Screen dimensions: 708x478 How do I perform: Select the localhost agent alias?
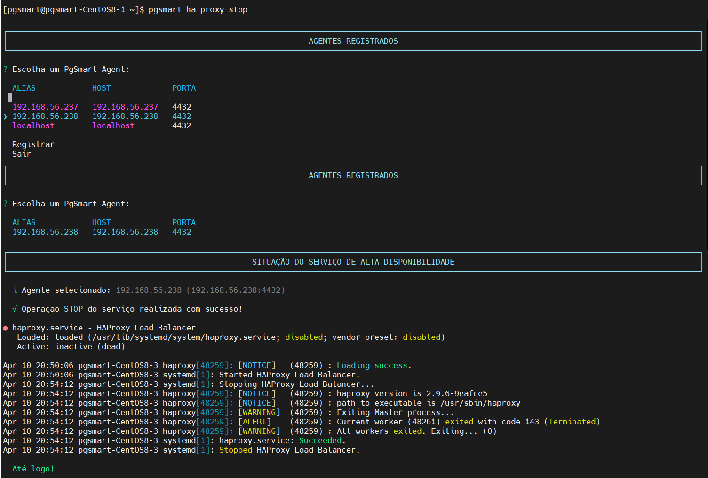[x=33, y=125]
